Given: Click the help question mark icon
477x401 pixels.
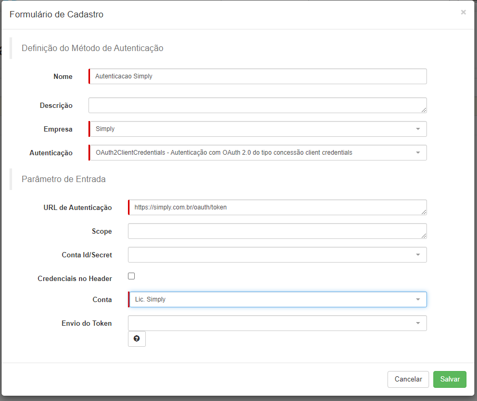Looking at the screenshot, I should [x=136, y=339].
